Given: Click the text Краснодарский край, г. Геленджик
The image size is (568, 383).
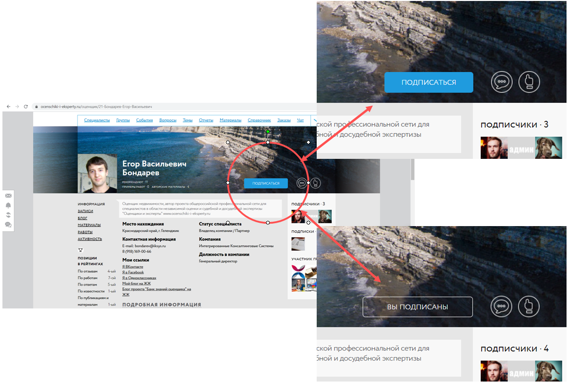Looking at the screenshot, I should click(x=151, y=231).
